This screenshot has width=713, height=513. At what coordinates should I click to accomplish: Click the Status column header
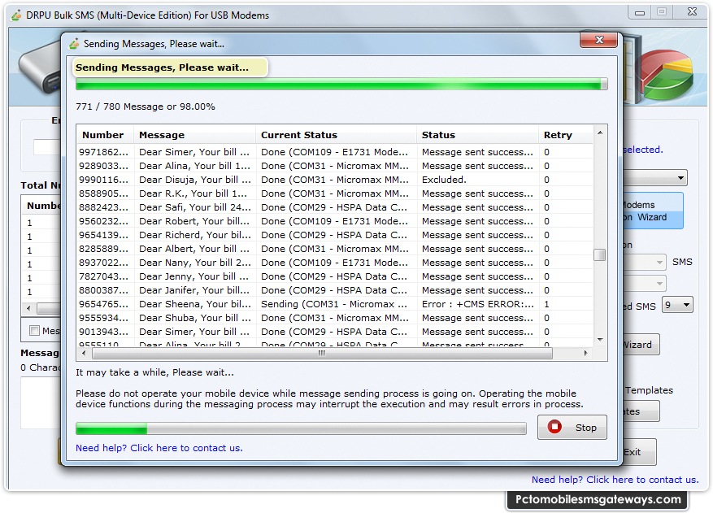pyautogui.click(x=477, y=135)
